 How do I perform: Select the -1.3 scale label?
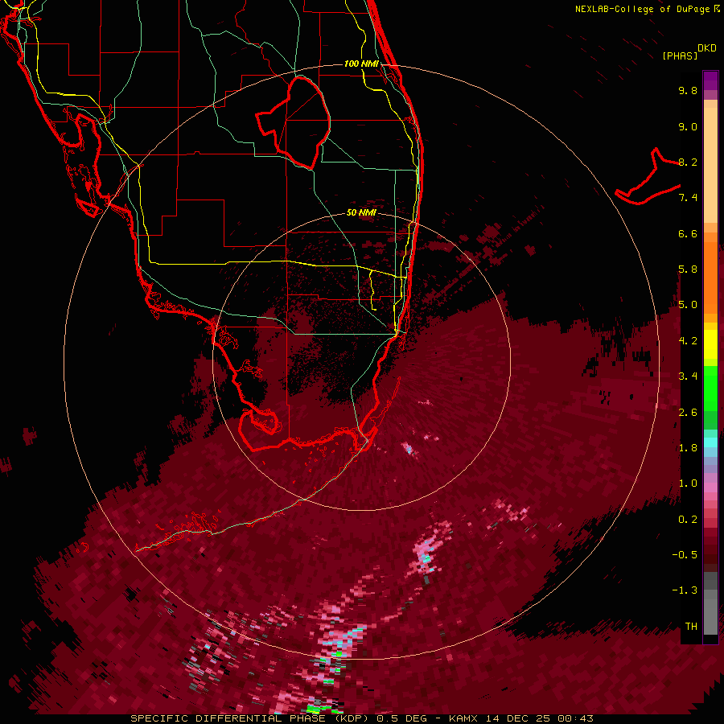(685, 590)
